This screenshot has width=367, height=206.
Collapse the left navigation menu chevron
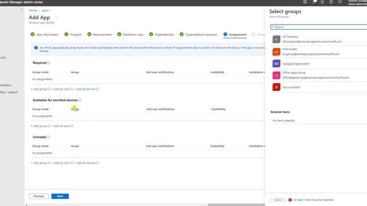coord(21,9)
